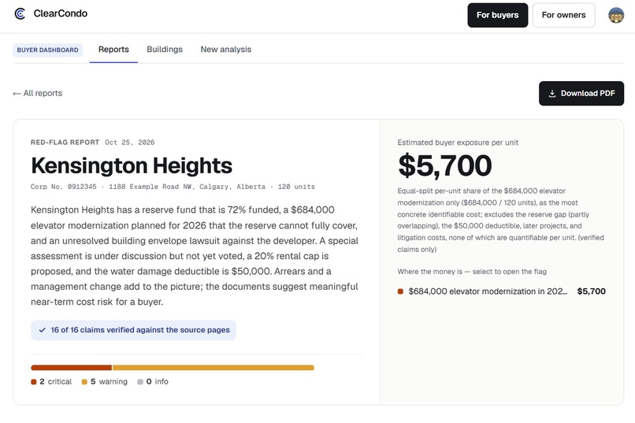Click the red critical legend swatch
The height and width of the screenshot is (423, 635).
(34, 382)
